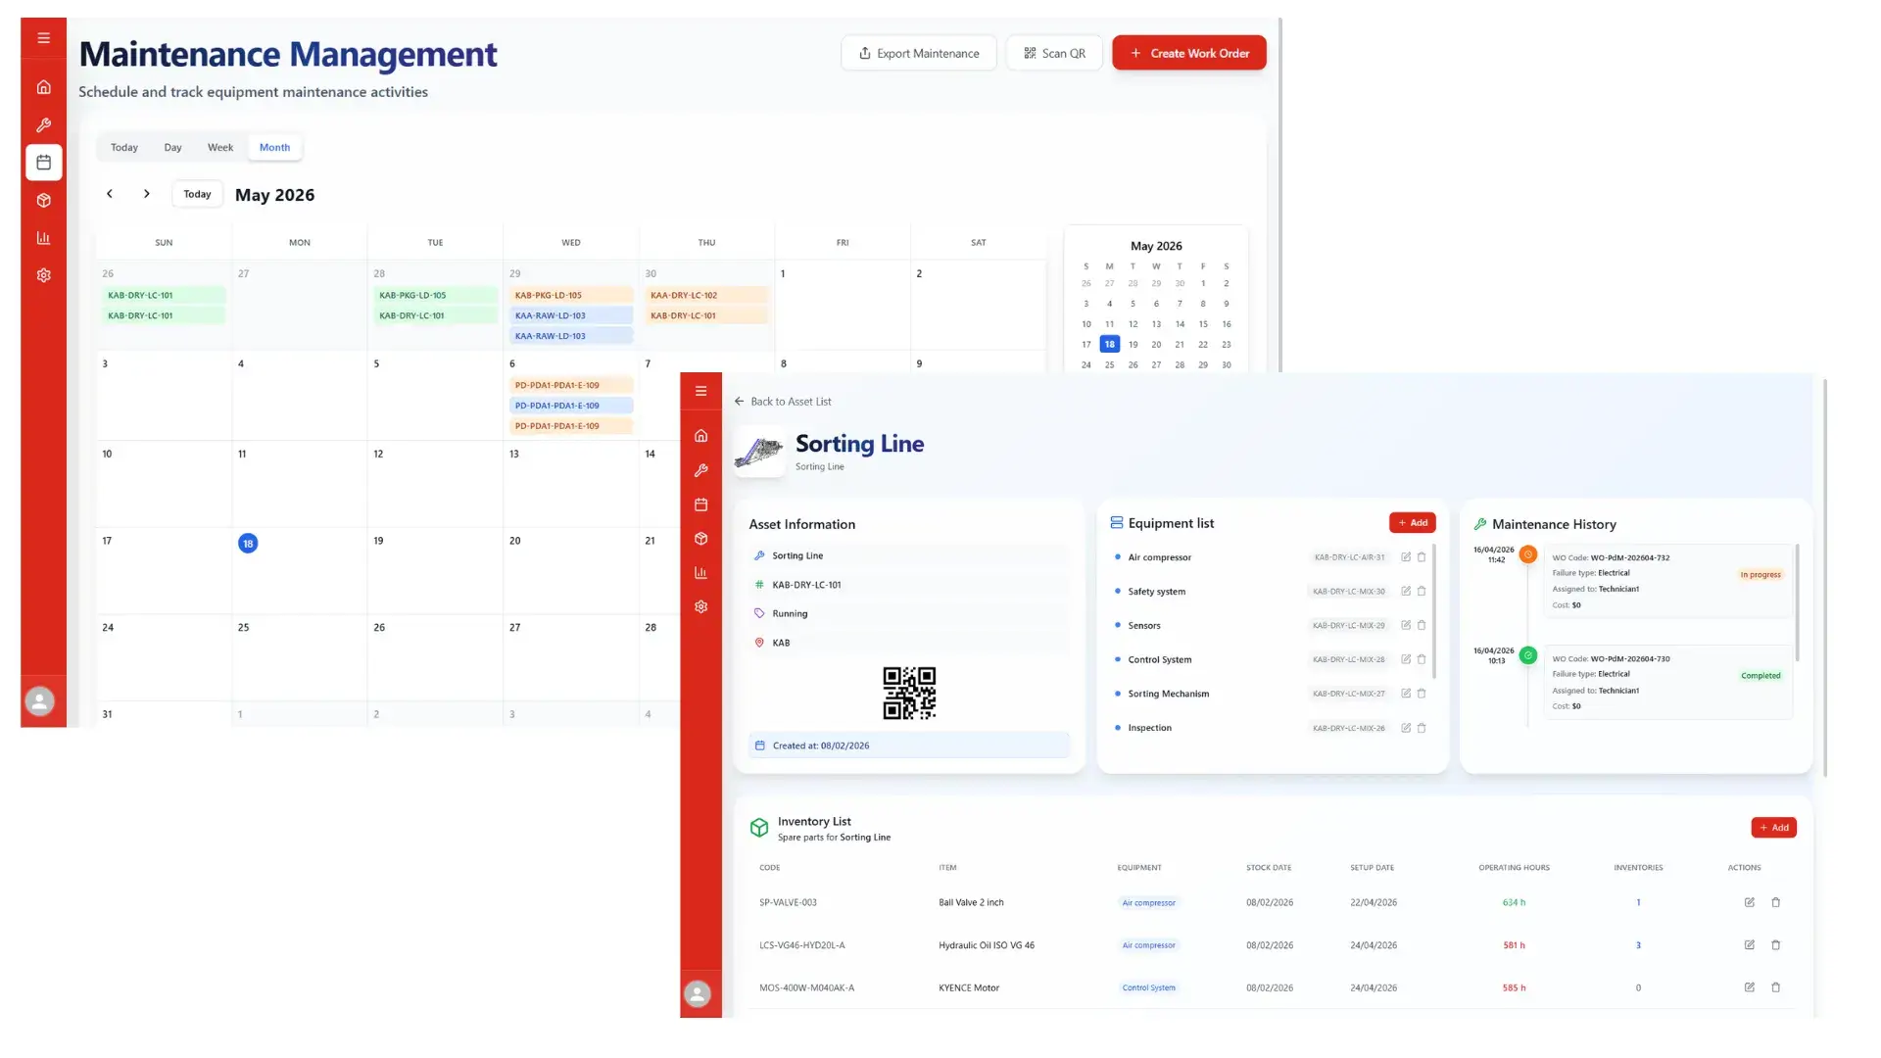The height and width of the screenshot is (1058, 1881).
Task: Delete the Safety system equipment entry
Action: pos(1422,592)
